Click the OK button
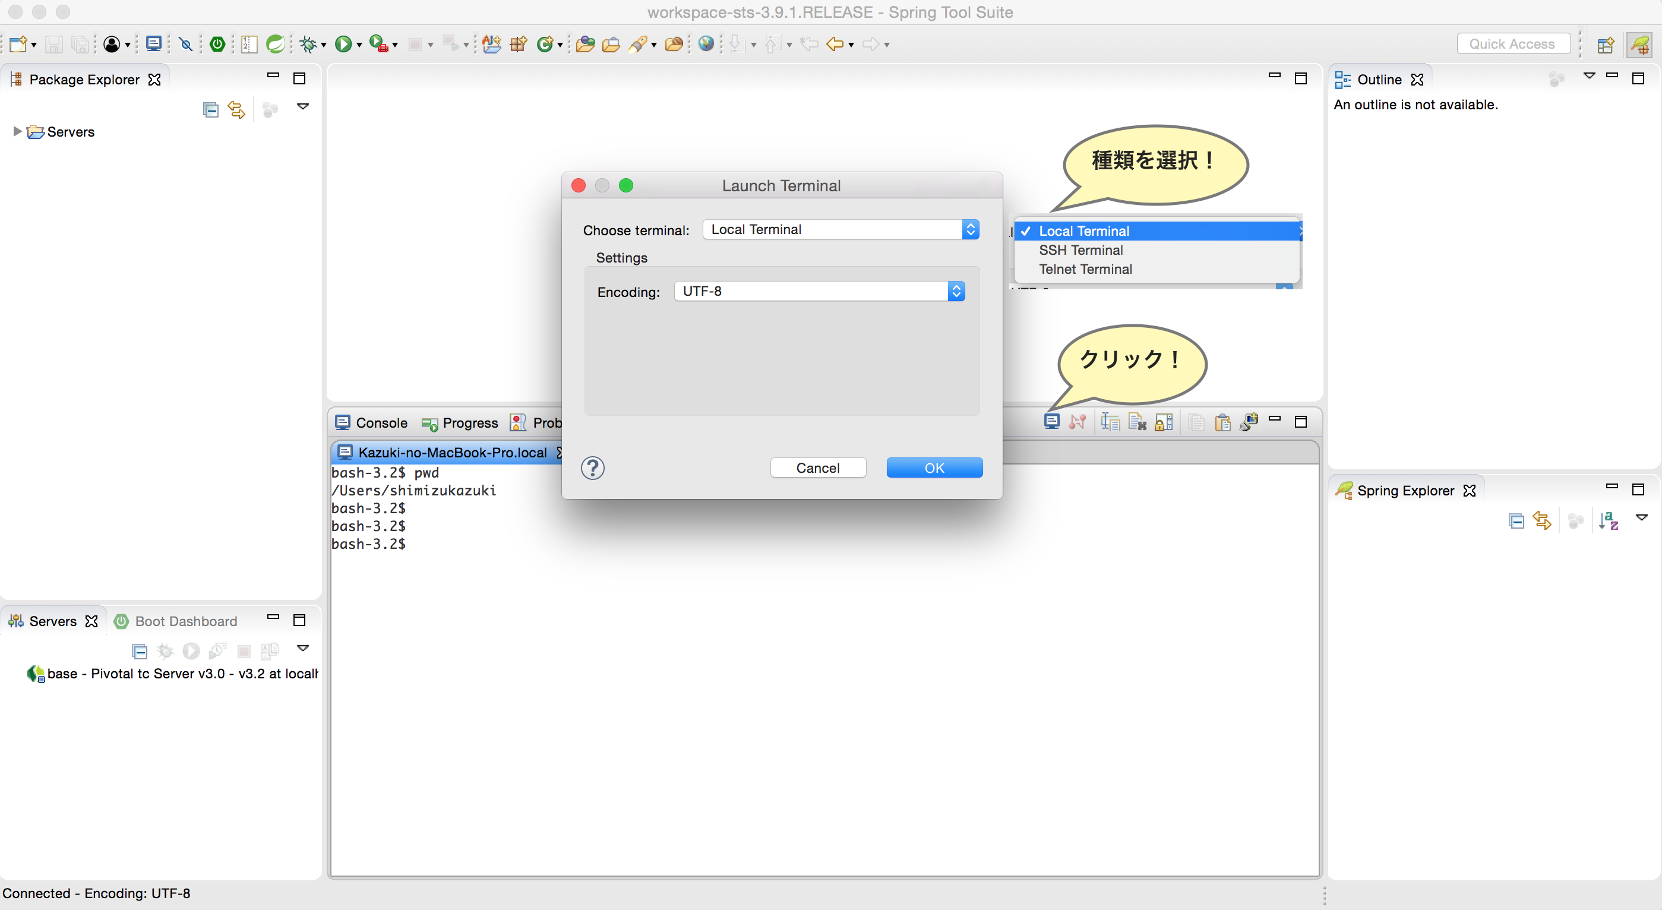Screen dimensions: 1662x910 (x=934, y=467)
